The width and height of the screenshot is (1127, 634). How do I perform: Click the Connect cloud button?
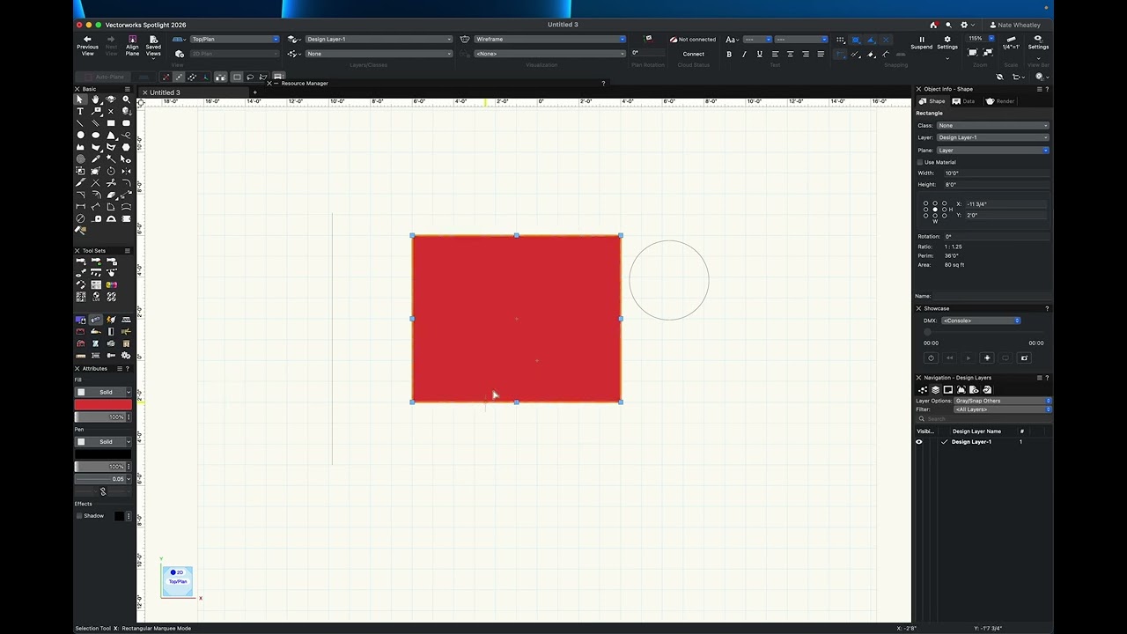(x=694, y=54)
